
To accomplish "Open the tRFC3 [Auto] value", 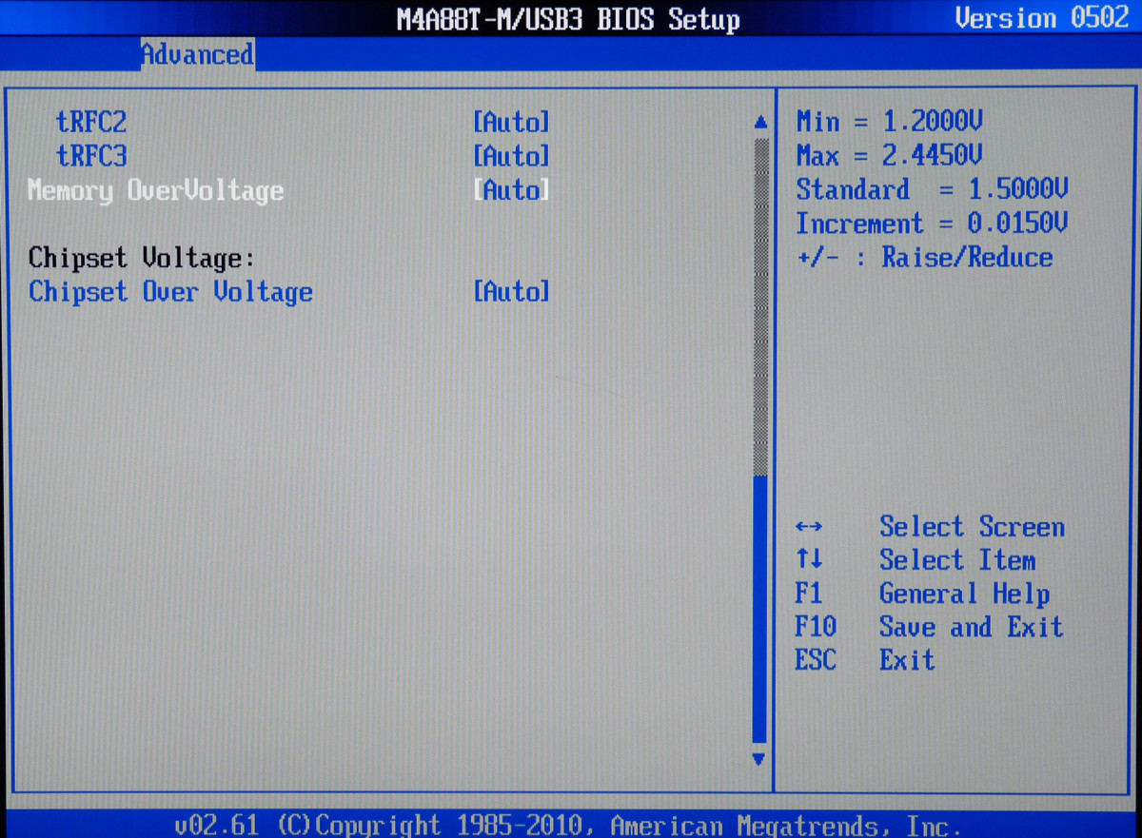I will point(512,156).
